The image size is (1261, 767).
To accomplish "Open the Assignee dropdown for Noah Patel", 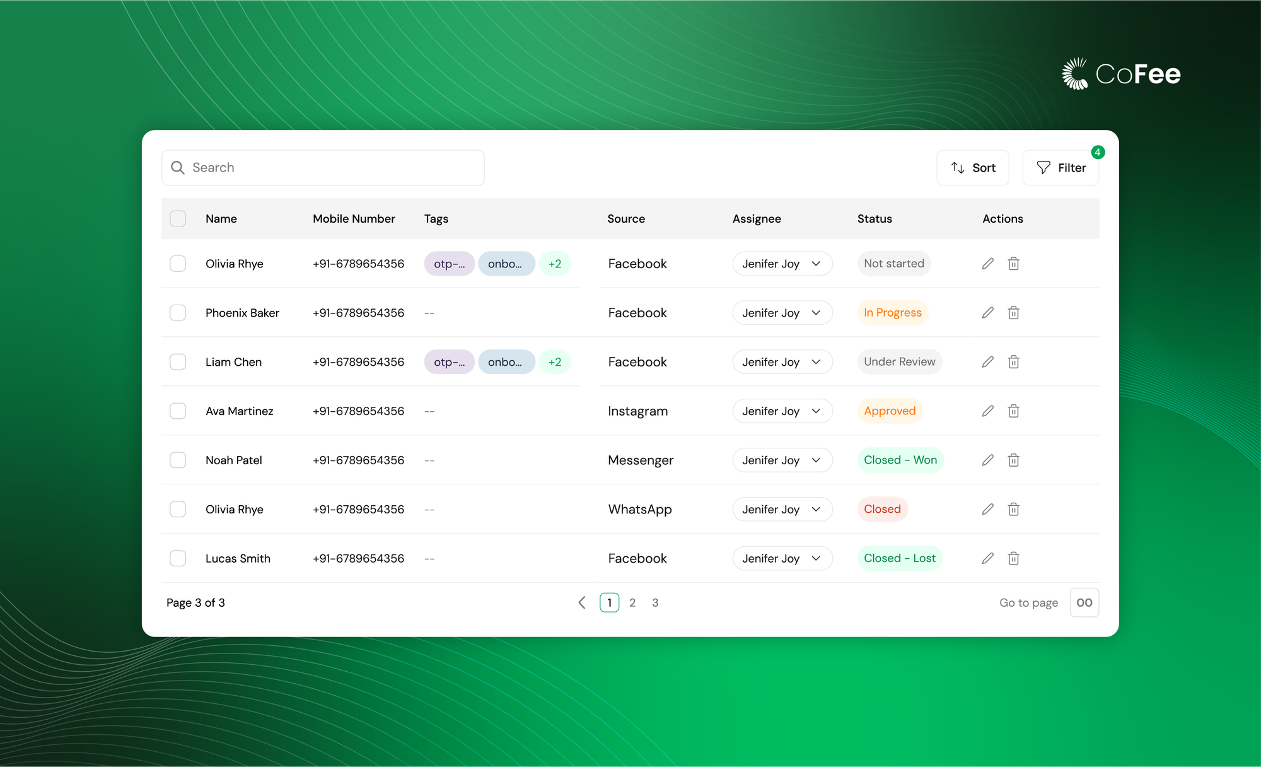I will click(782, 460).
